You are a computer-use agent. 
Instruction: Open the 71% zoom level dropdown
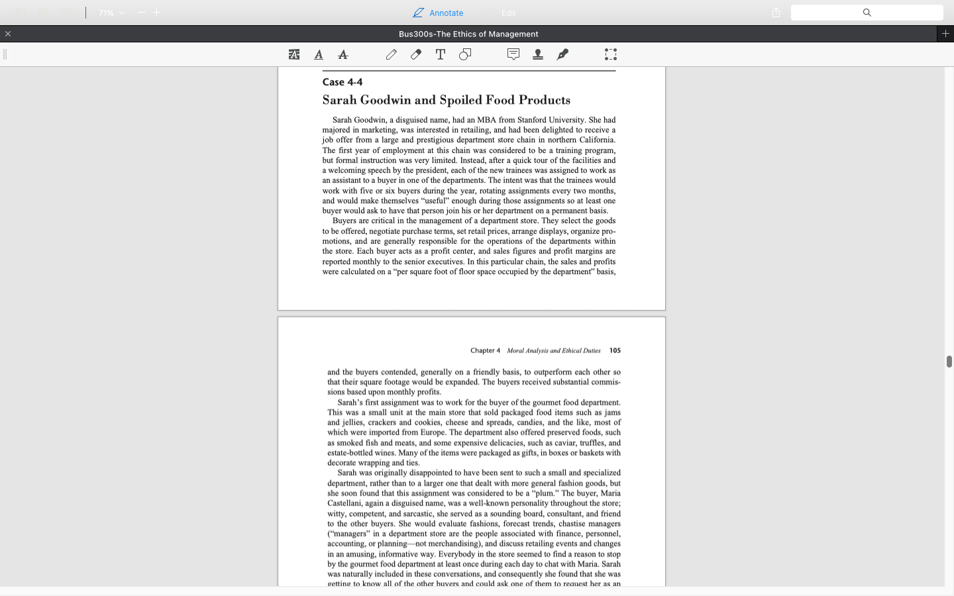[x=111, y=13]
